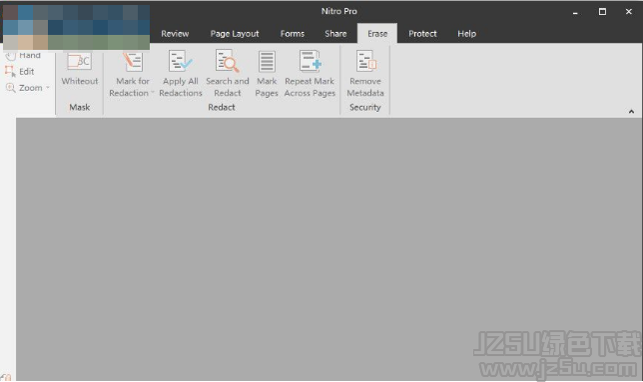The height and width of the screenshot is (382, 643).
Task: Open the Help tab
Action: coord(466,34)
